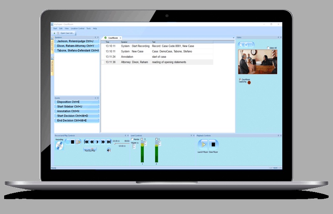
Task: Open the Multimedia side tab
Action: (52, 66)
